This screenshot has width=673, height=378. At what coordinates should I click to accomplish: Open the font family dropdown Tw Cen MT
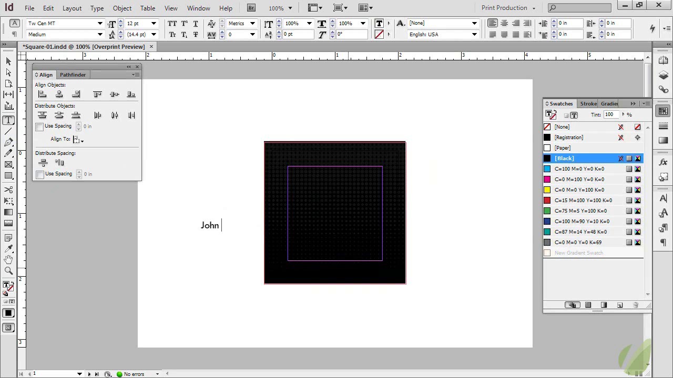click(100, 24)
